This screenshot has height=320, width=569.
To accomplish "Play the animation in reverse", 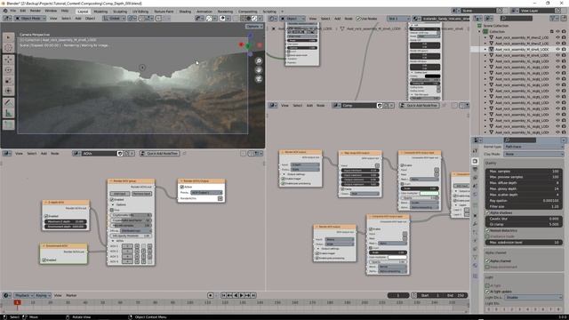I will pyautogui.click(x=236, y=295).
